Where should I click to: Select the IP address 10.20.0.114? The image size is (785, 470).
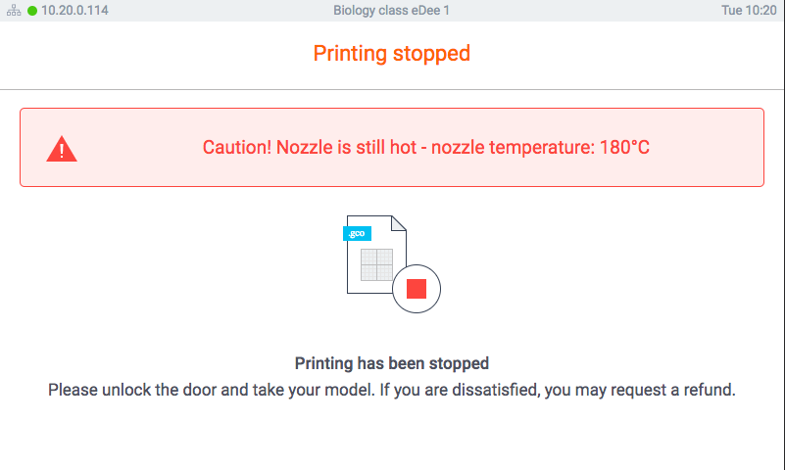click(x=74, y=10)
